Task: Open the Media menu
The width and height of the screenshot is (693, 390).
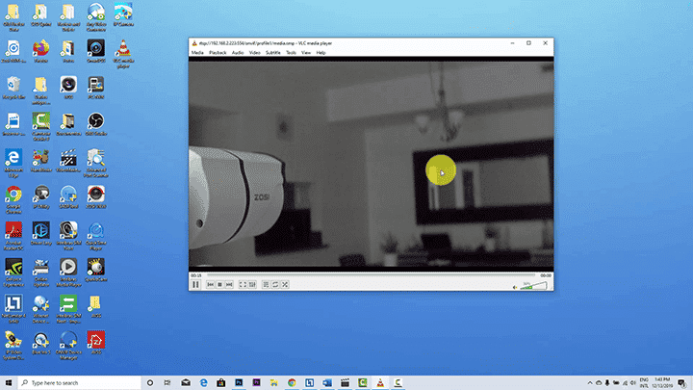Action: pos(197,53)
